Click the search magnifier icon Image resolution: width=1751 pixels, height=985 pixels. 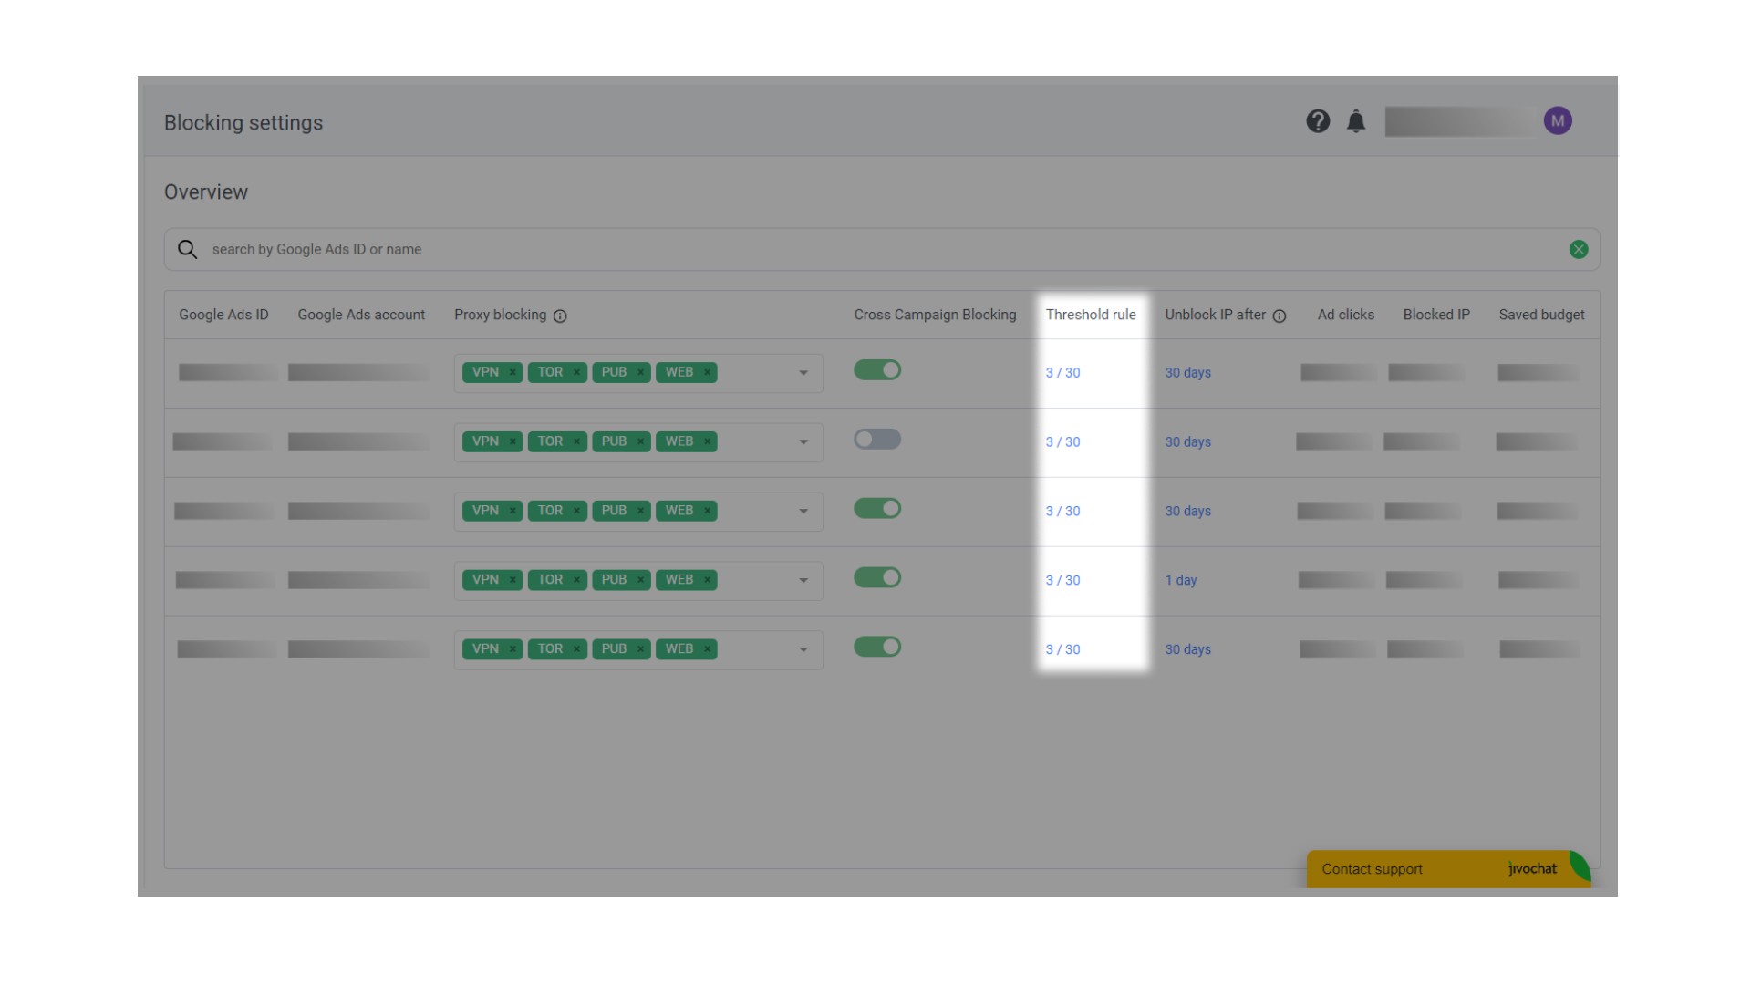pos(187,249)
